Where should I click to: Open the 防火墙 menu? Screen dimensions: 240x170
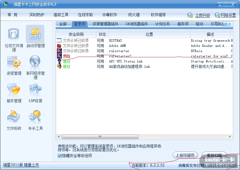[x=134, y=15]
